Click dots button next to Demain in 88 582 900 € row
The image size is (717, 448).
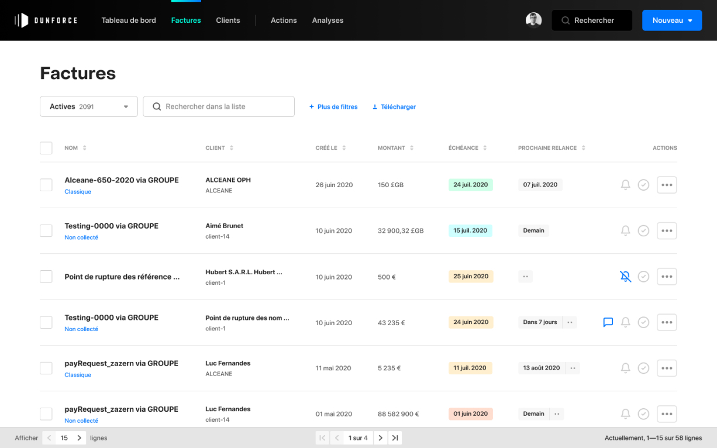pos(557,413)
